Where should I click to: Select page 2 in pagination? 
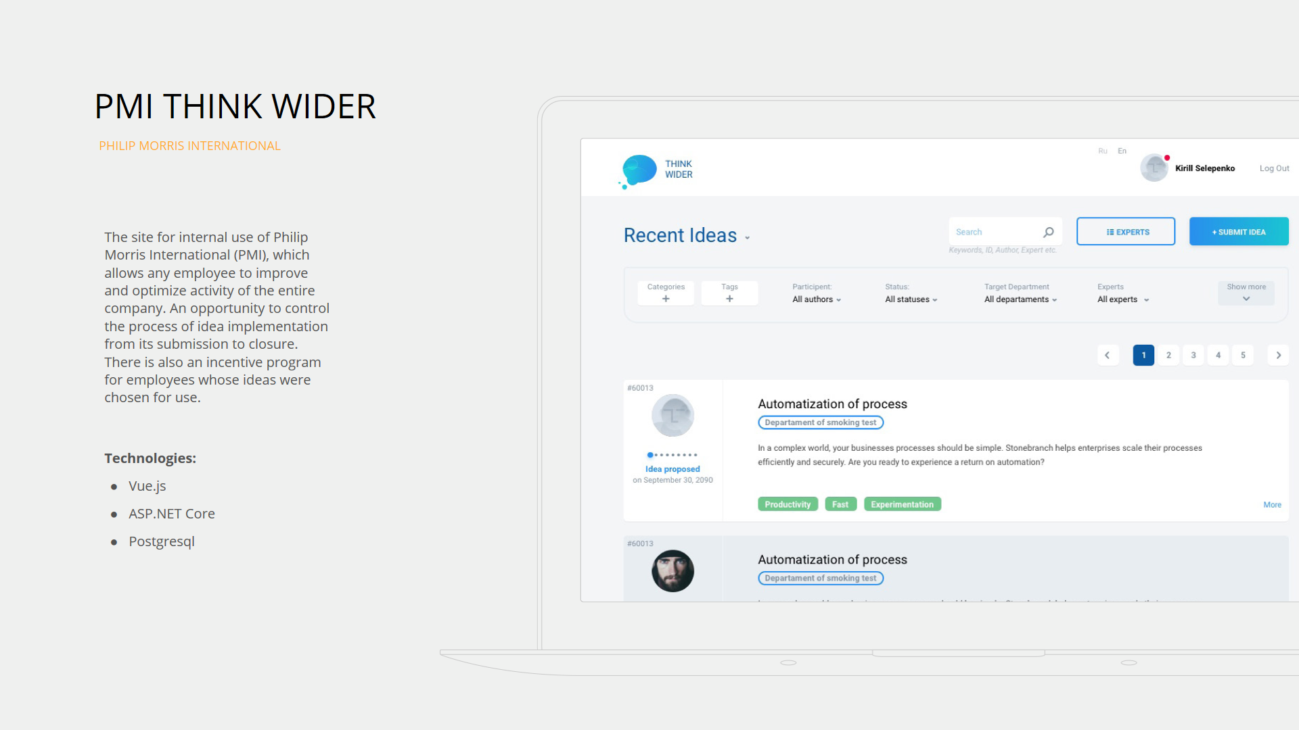tap(1170, 355)
